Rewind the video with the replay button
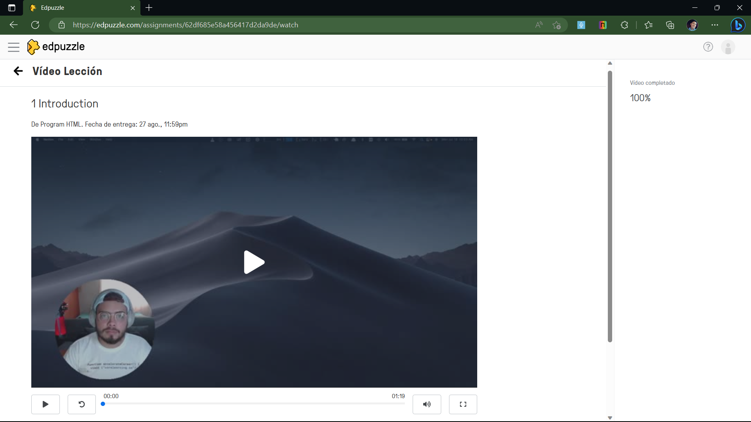Viewport: 751px width, 422px height. click(82, 404)
